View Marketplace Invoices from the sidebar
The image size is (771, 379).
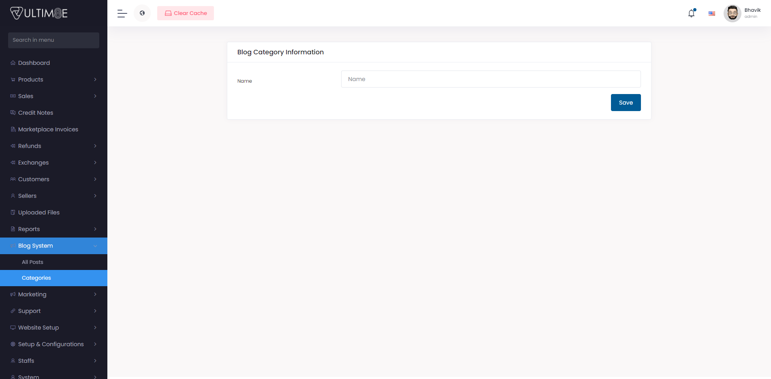pos(48,129)
